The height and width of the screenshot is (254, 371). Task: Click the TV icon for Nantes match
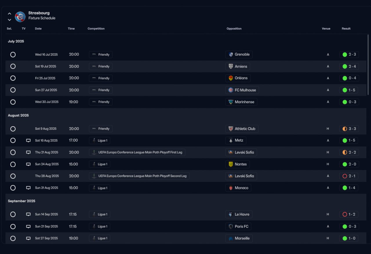28,164
